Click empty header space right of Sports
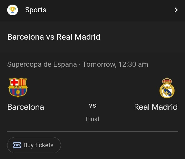 click(108, 10)
